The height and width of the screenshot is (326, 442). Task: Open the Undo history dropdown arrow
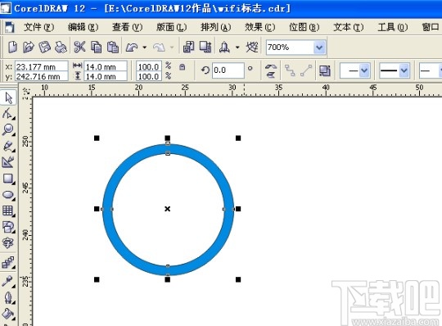pos(145,47)
